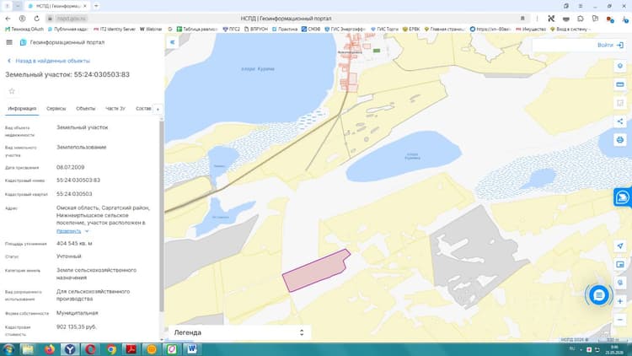Add the land parcel to favorites star
The width and height of the screenshot is (632, 356).
12,91
